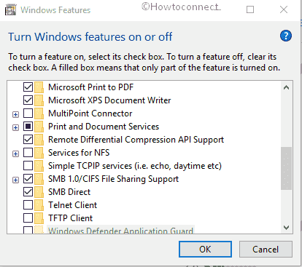Viewport: 302px width, 267px height.
Task: Uncheck the SMB Direct checkbox
Action: click(x=28, y=191)
